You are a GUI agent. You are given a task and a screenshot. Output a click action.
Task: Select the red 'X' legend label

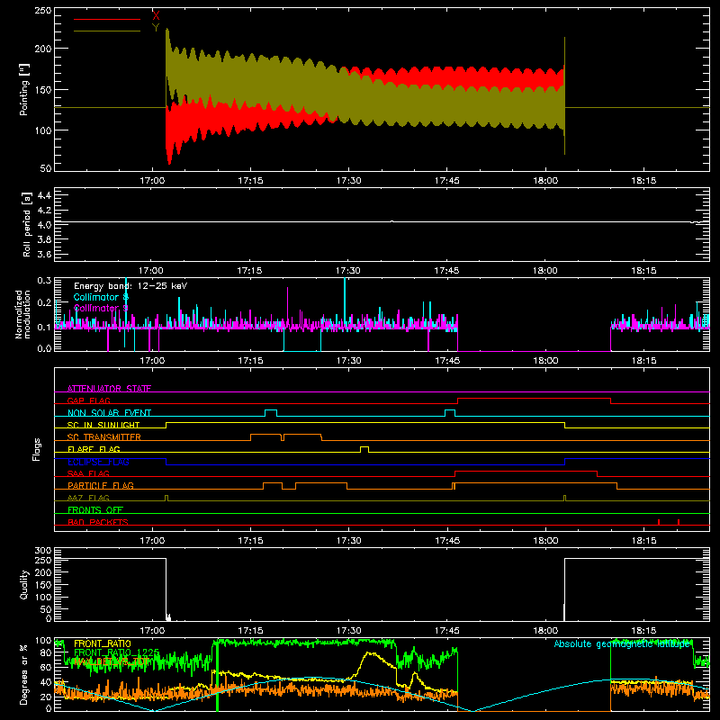(x=156, y=16)
